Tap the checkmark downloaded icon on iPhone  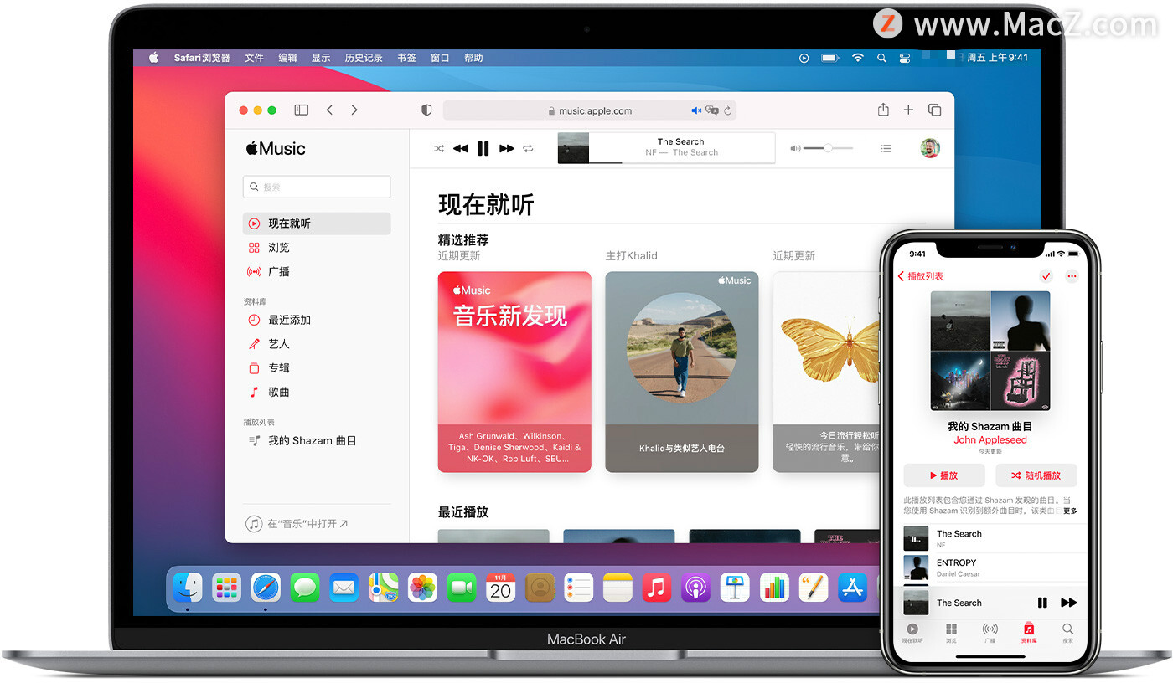pos(1046,276)
